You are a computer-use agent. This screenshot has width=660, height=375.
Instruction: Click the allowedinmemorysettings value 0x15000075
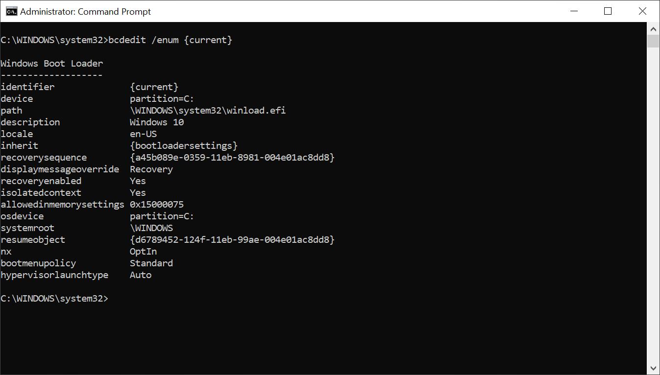[157, 205]
